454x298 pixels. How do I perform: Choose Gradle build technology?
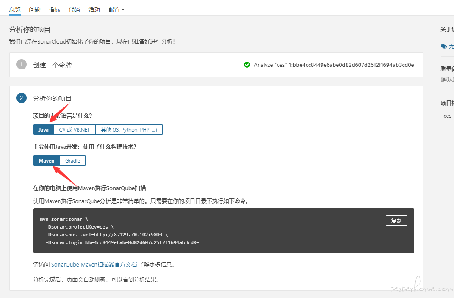click(x=73, y=160)
